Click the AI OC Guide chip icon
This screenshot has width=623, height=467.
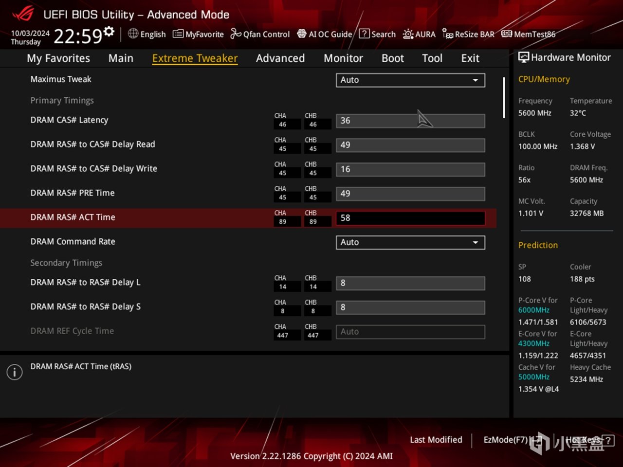coord(302,34)
